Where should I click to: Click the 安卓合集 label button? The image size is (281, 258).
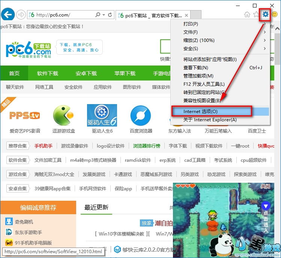(x=18, y=188)
